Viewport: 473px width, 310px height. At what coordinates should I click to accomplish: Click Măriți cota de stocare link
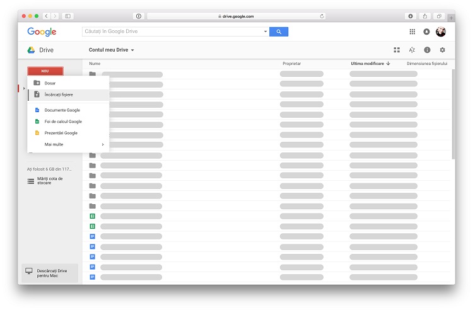[x=49, y=181]
